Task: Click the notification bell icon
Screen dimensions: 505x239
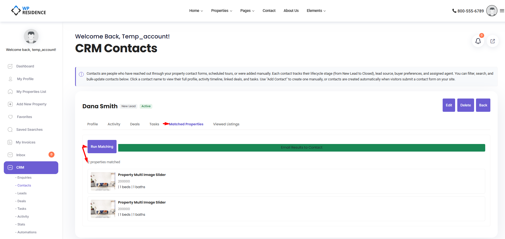Action: [478, 41]
